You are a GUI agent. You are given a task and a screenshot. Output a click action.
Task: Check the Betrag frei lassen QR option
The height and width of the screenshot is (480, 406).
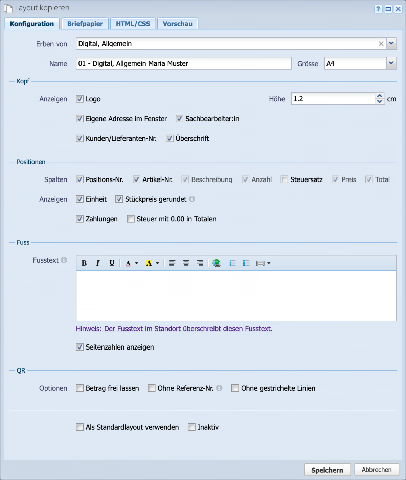click(80, 388)
